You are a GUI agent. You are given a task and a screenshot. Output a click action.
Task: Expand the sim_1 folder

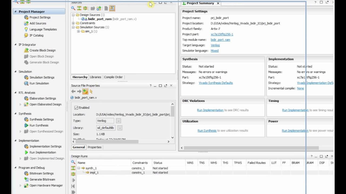(78, 31)
